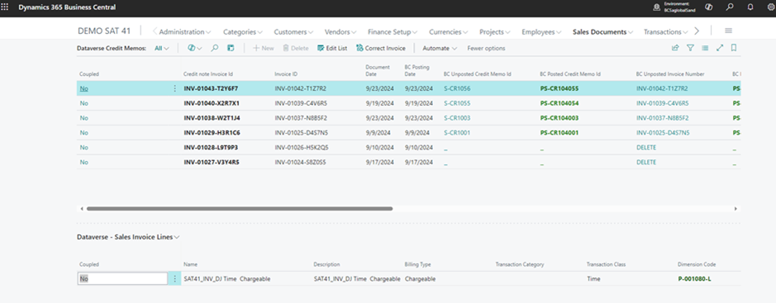Viewport: 776px width, 303px height.
Task: Collapse Dataverse - Sales Invoice Lines section
Action: pyautogui.click(x=129, y=237)
